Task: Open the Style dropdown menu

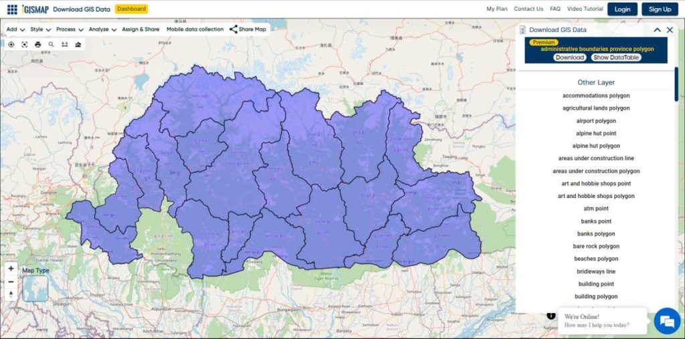Action: click(x=40, y=29)
